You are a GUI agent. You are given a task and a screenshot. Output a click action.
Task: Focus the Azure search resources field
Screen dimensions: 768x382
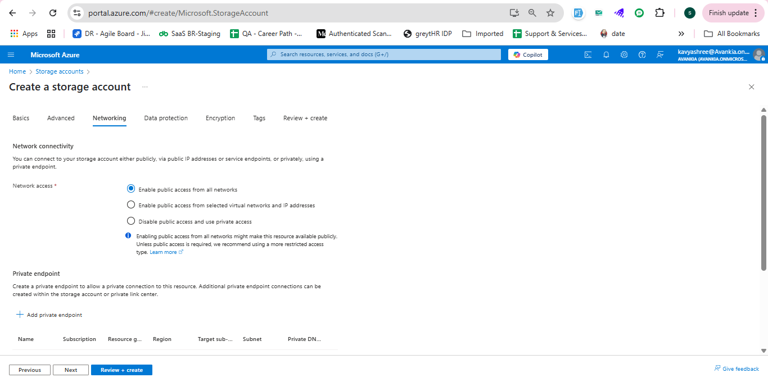click(384, 54)
